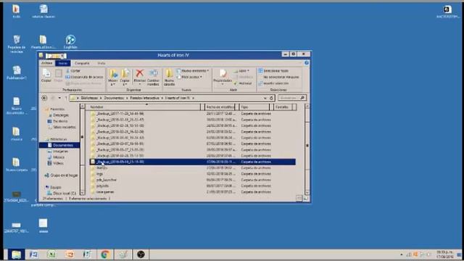Click the sidebar scroll down arrow
This screenshot has height=261, width=464.
[x=82, y=192]
